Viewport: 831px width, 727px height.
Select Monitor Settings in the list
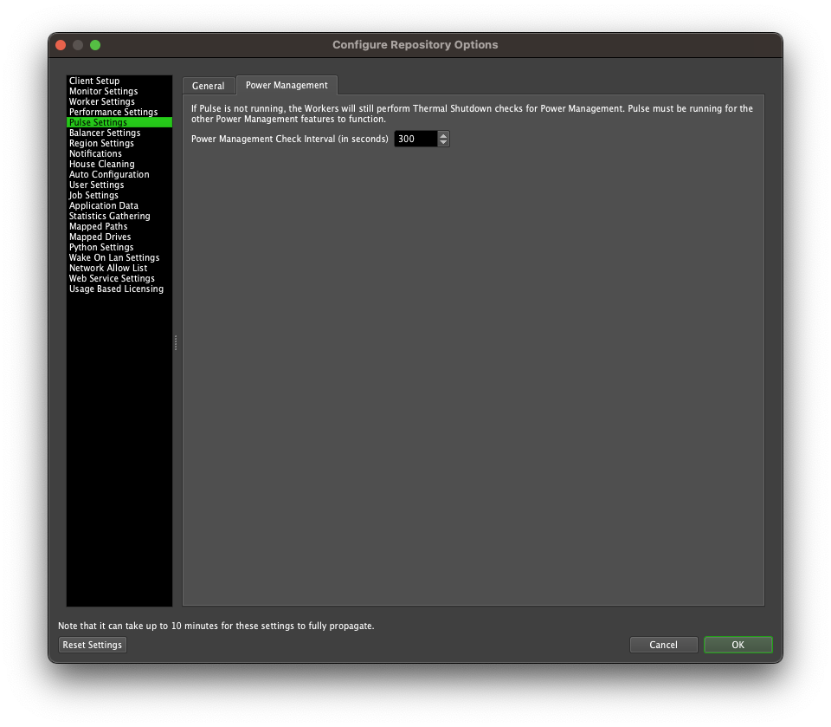[x=119, y=91]
